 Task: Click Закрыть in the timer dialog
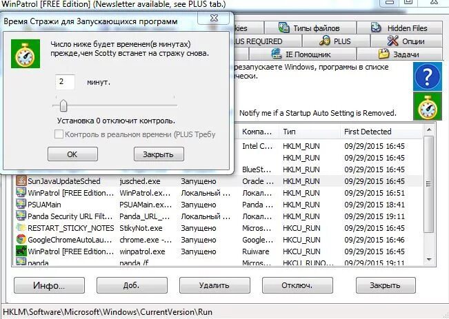tap(159, 154)
